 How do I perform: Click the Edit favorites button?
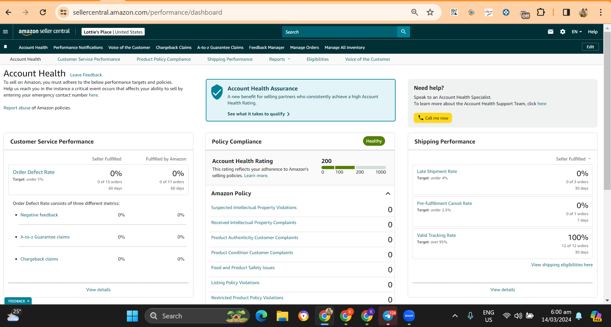(590, 47)
